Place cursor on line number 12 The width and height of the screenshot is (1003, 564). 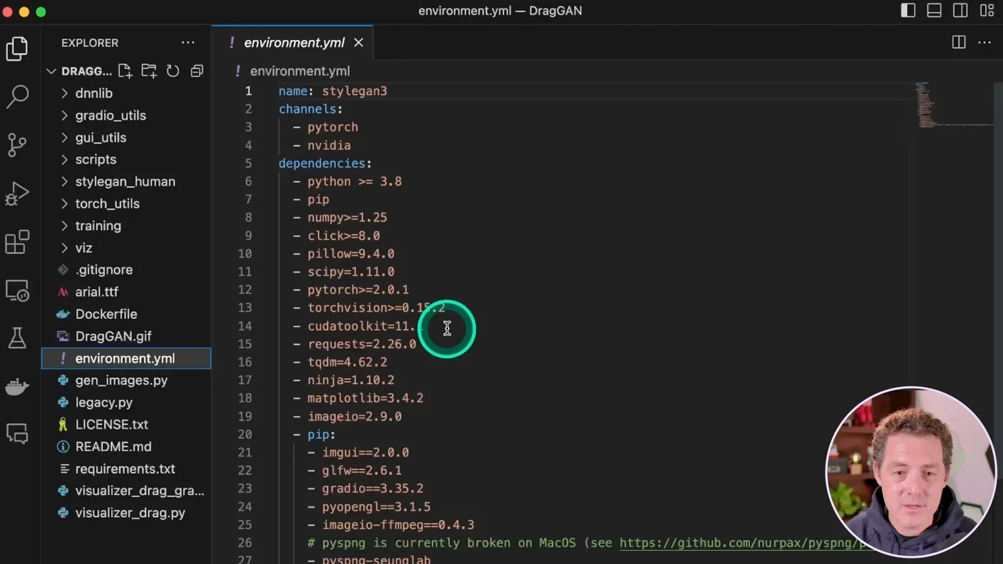[x=244, y=290]
